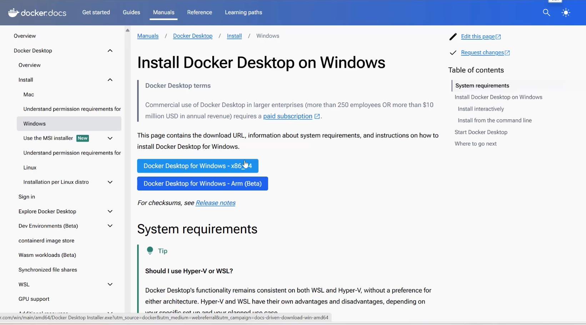Jump to Install interactively in contents
This screenshot has width=586, height=325.
[x=481, y=109]
